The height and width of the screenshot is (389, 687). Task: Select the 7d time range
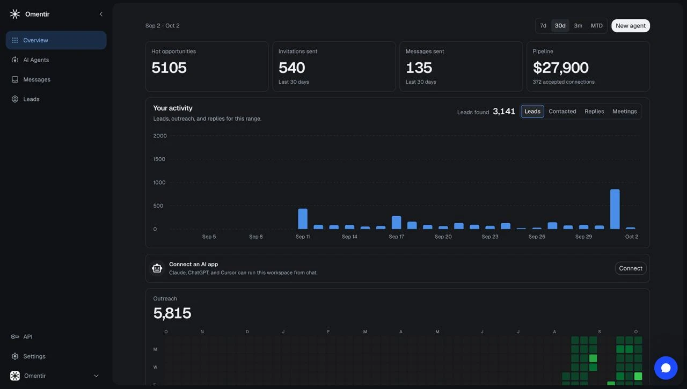point(543,26)
